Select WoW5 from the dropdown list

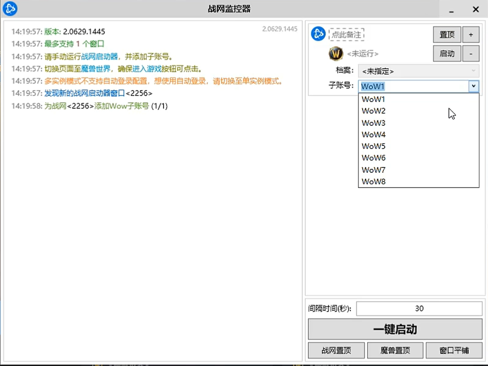[418, 146]
